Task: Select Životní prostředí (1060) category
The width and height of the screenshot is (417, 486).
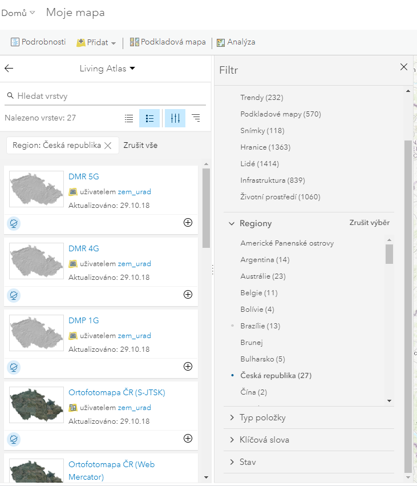Action: tap(280, 197)
